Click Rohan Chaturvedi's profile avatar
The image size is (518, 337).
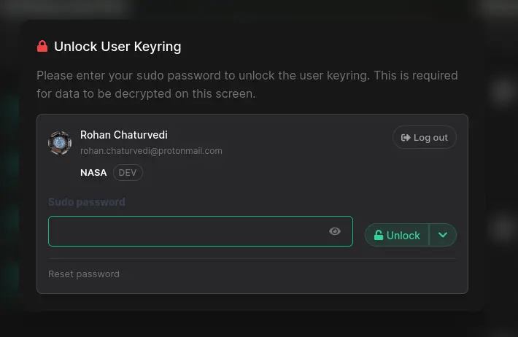[x=59, y=143]
